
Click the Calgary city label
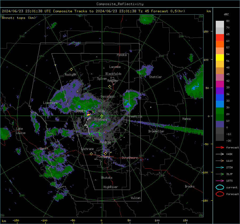[x=104, y=157]
